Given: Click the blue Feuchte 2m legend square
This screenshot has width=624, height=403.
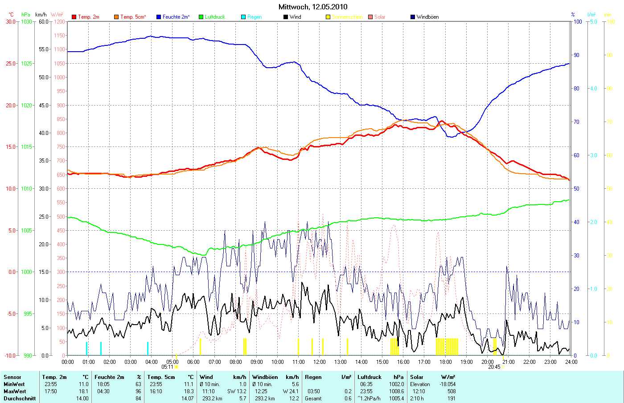Looking at the screenshot, I should coord(159,17).
